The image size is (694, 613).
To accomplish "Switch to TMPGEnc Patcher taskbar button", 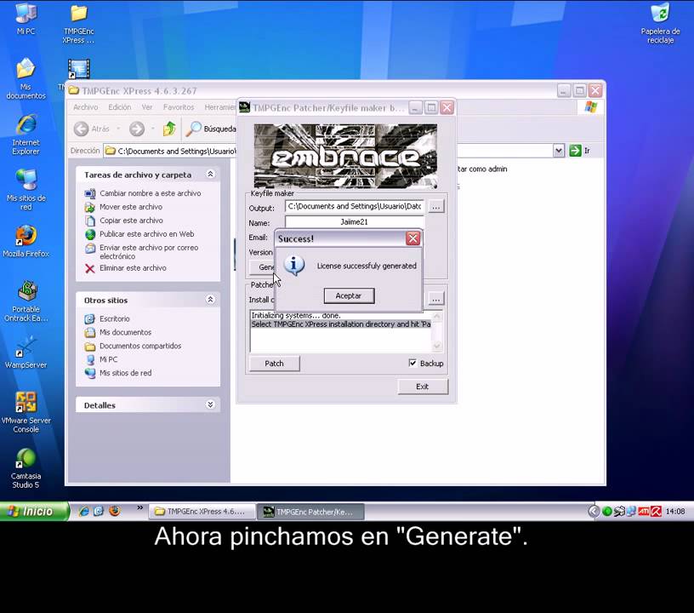I will pyautogui.click(x=311, y=512).
